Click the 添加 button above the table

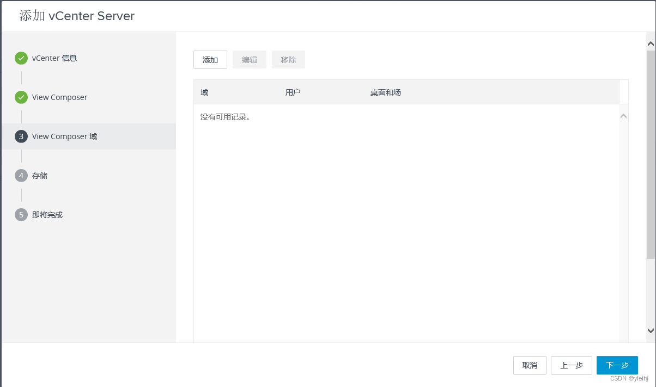[210, 60]
